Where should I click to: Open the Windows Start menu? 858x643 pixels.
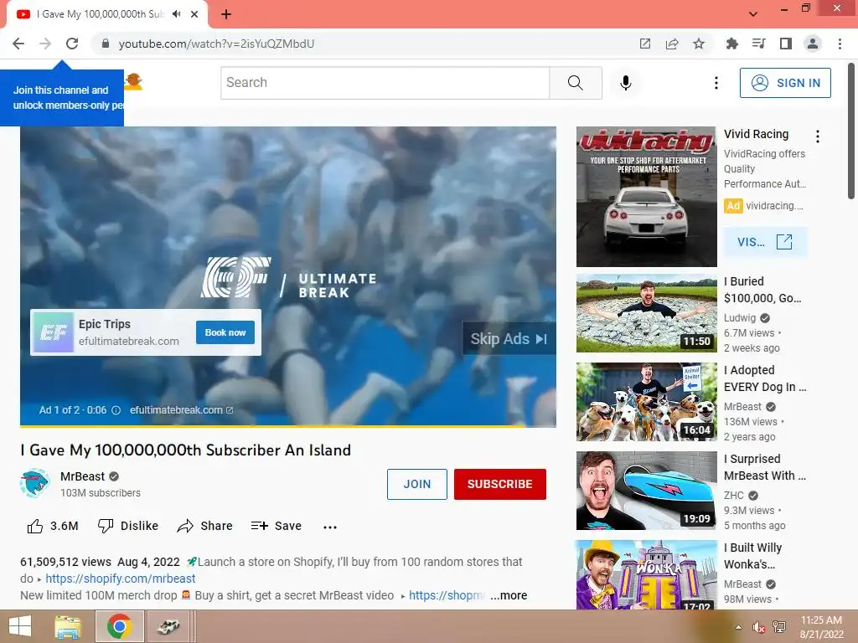click(20, 626)
